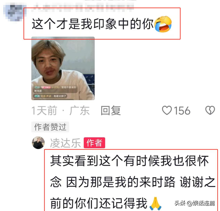Tap the red 作者 badge
The image size is (220, 211).
click(x=95, y=143)
